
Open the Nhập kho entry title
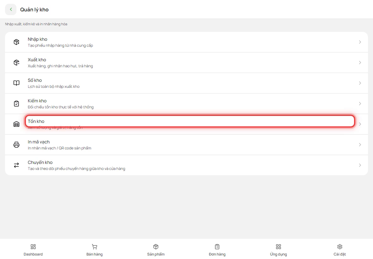(37, 39)
